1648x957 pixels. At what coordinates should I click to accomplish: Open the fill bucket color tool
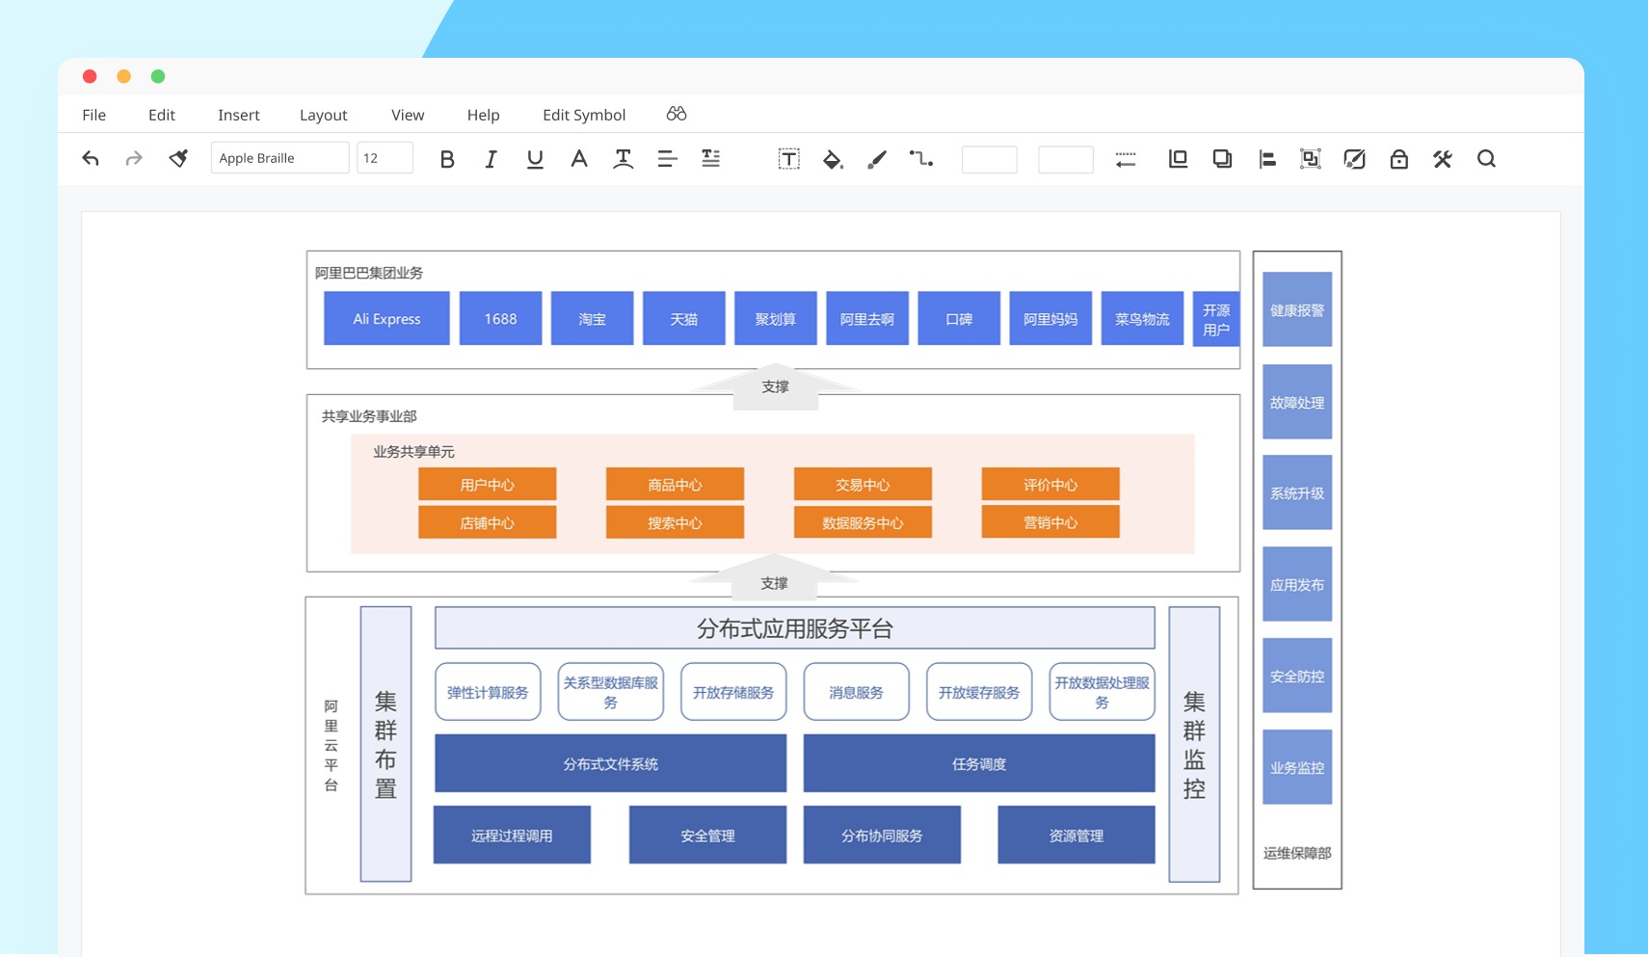[x=833, y=159]
